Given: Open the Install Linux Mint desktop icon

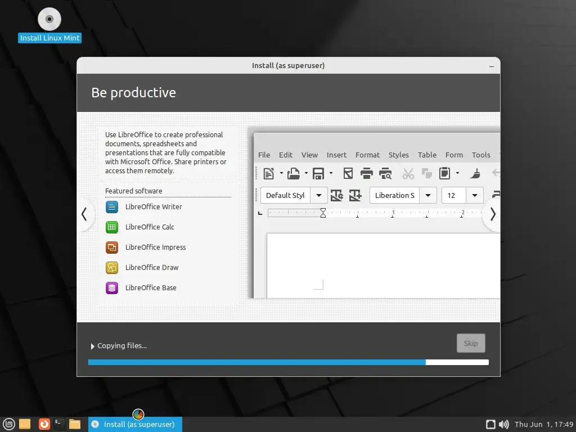Looking at the screenshot, I should (x=49, y=25).
